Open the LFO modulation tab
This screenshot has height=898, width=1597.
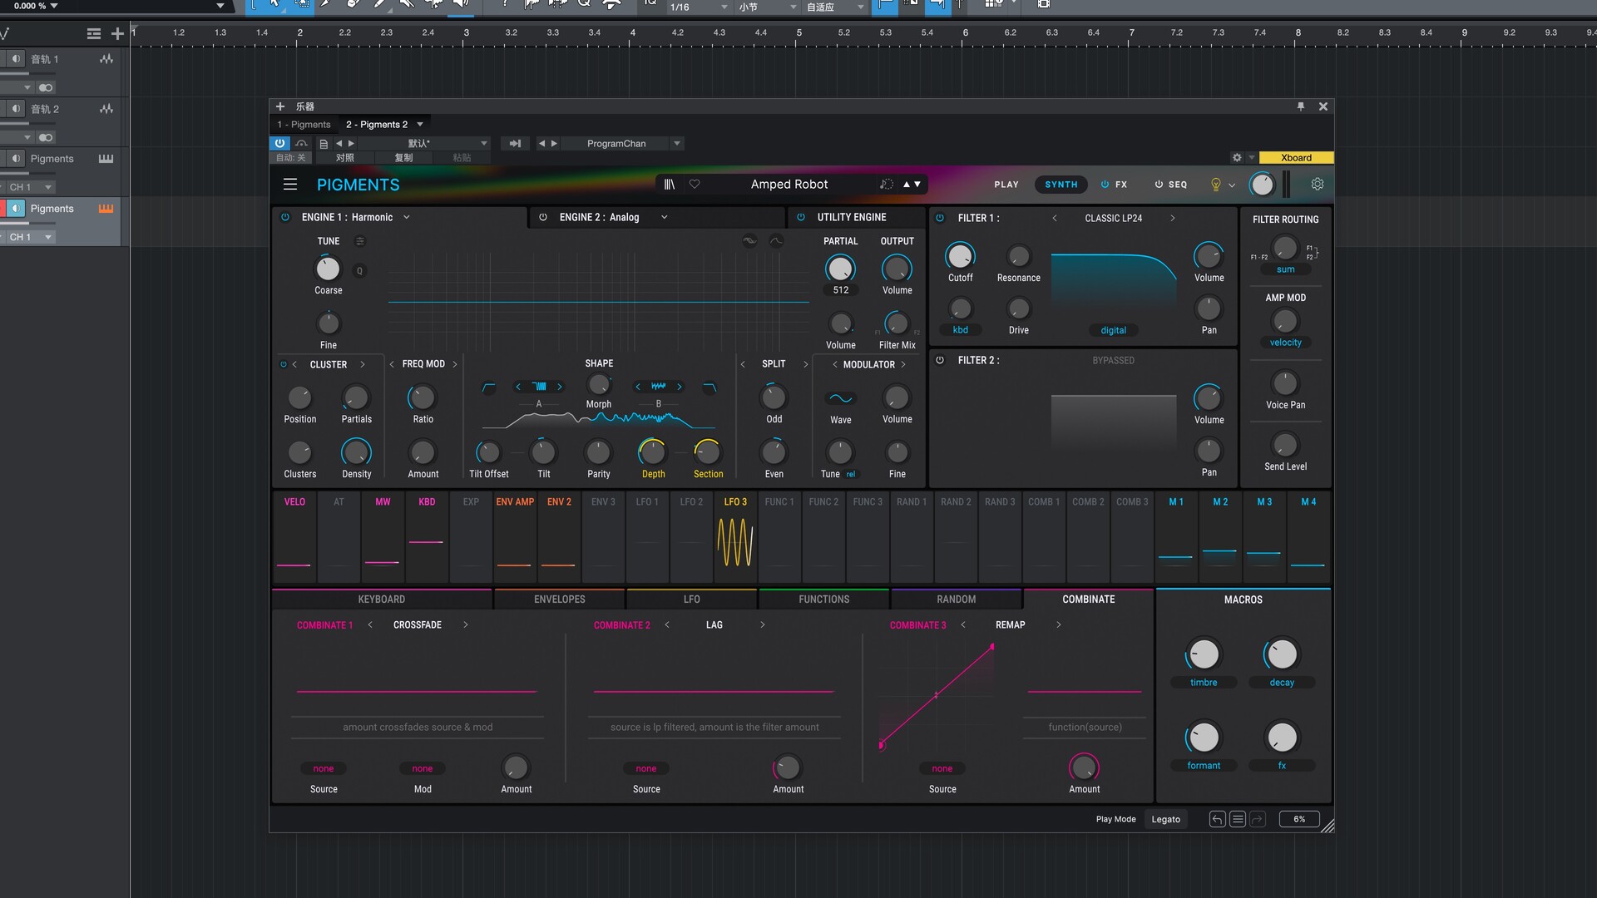tap(692, 599)
